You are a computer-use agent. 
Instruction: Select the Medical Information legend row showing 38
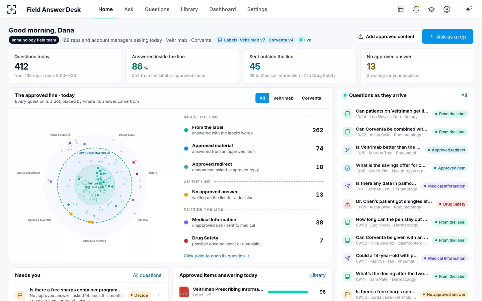(254, 222)
